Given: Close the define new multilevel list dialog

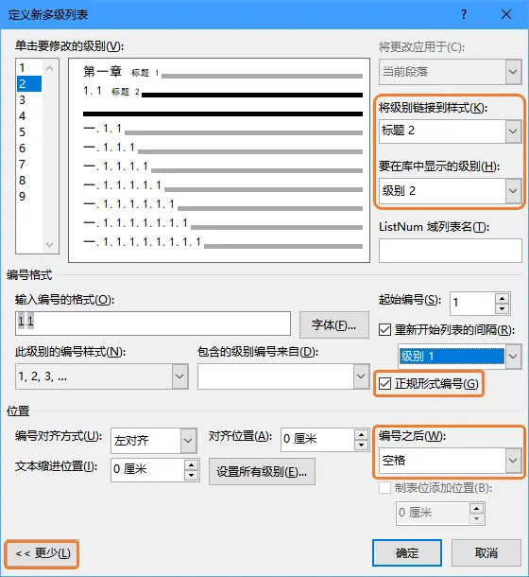Looking at the screenshot, I should pos(506,14).
